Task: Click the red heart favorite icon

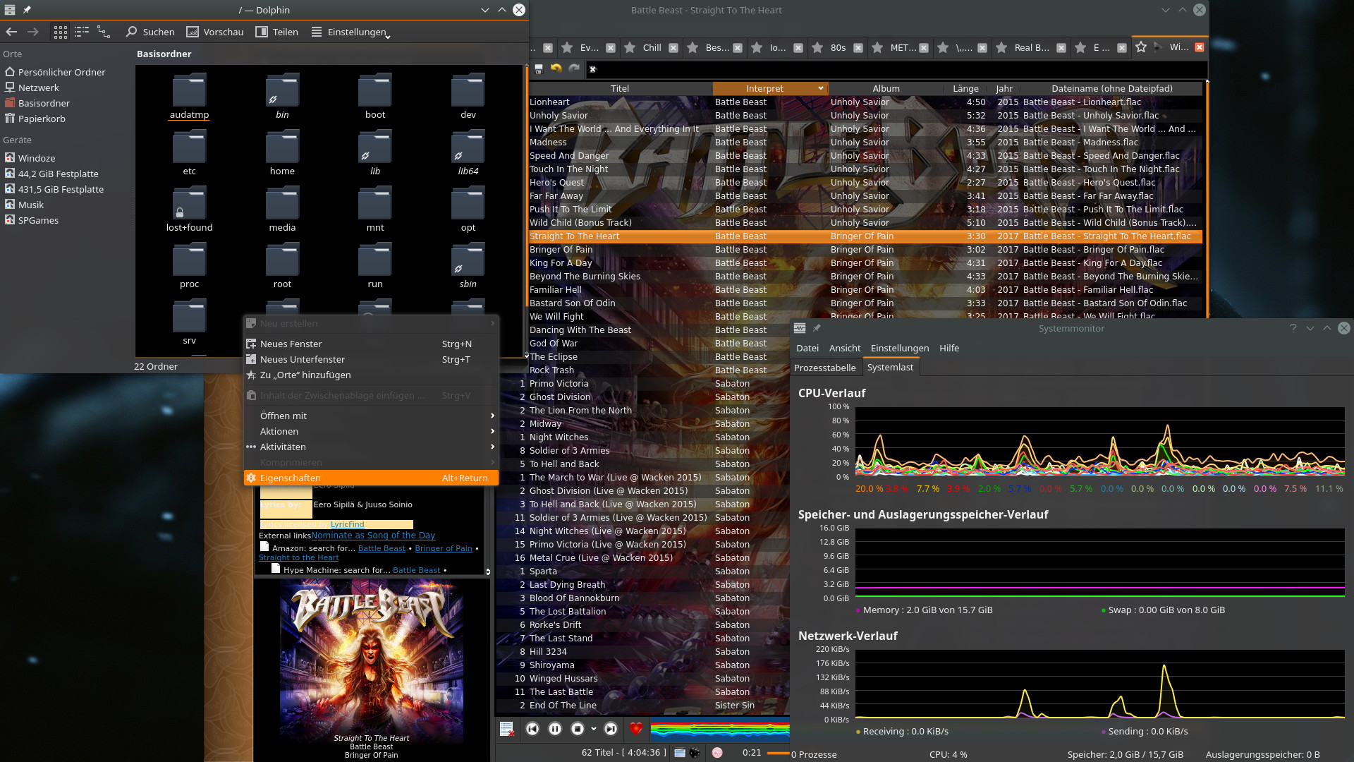Action: 636,729
